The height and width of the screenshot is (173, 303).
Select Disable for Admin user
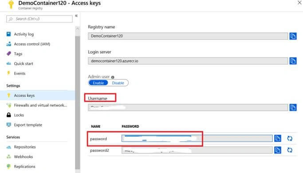pos(118,83)
